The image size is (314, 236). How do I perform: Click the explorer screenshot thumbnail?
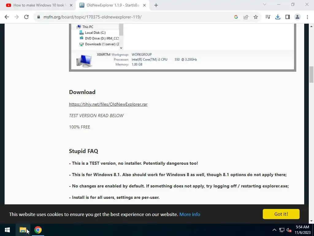click(182, 47)
